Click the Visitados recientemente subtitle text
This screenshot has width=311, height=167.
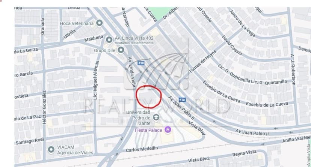click(134, 43)
